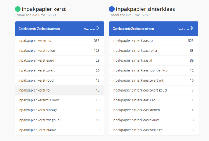209x141 pixels.
Task: Click the green circle beside inpakpapier kerst
Action: (x=18, y=9)
